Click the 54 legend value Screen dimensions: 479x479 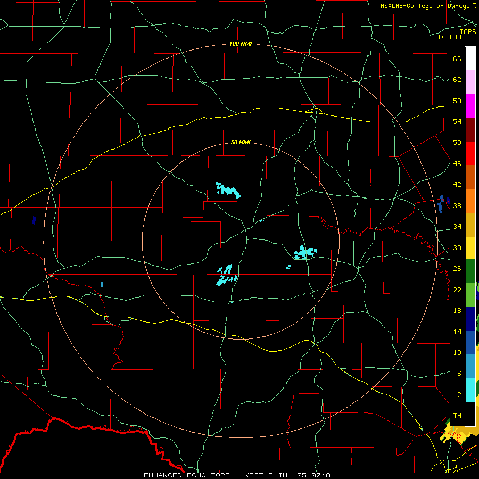pos(457,121)
